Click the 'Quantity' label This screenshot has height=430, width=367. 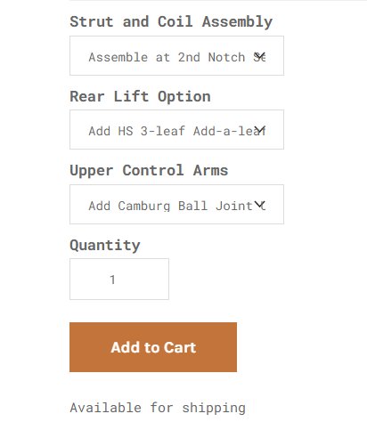105,246
